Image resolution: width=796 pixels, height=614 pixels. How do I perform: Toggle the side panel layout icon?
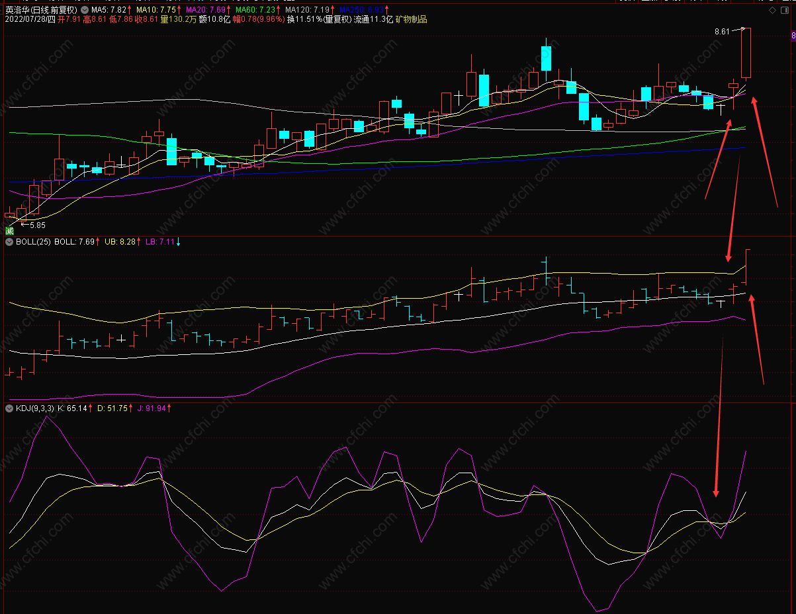785,11
